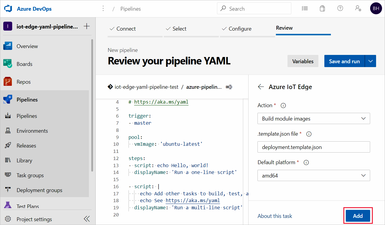
Task: Edit the .template.json file field
Action: (x=314, y=147)
